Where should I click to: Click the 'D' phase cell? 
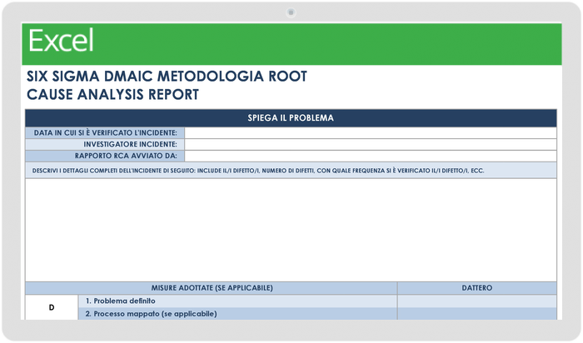pos(52,307)
